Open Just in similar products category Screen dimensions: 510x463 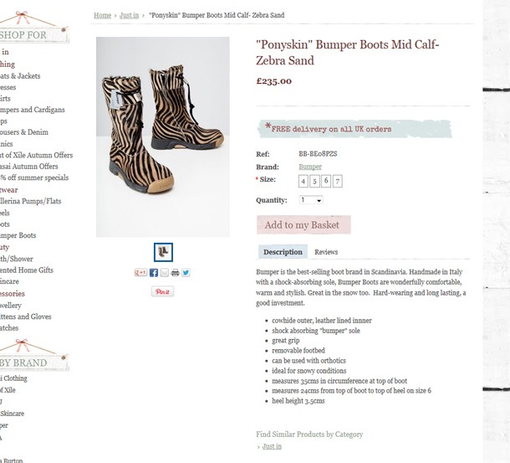coord(272,446)
